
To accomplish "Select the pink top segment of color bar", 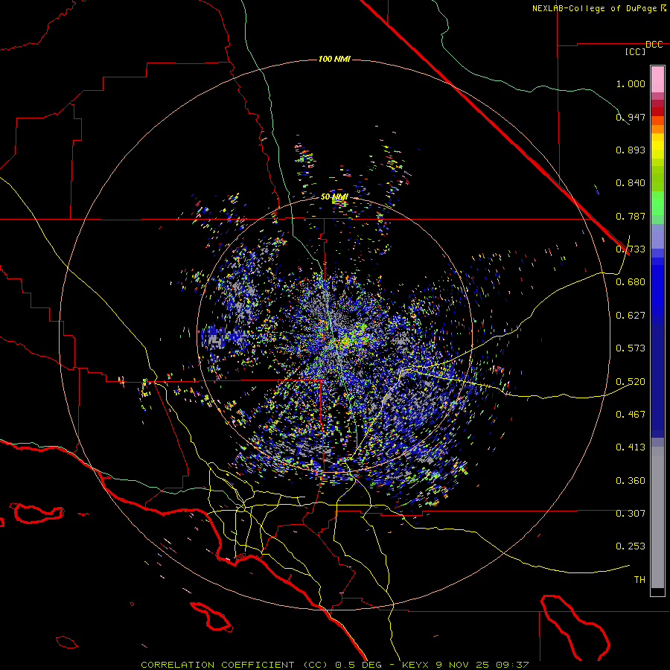I will click(657, 80).
